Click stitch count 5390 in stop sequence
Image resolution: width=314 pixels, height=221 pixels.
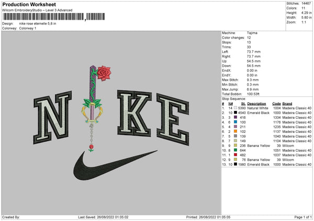pos(242,108)
